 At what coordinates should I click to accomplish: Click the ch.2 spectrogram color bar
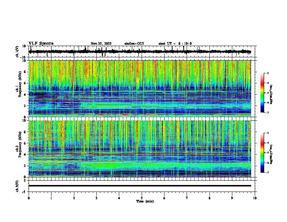(262, 153)
